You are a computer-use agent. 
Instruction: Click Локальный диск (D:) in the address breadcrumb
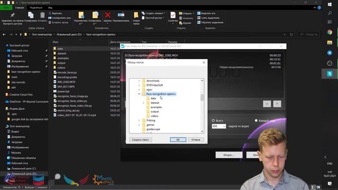(x=69, y=34)
